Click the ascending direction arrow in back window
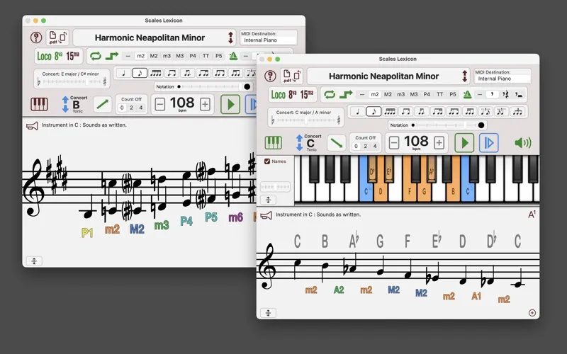This screenshot has width=567, height=354. coord(102,104)
